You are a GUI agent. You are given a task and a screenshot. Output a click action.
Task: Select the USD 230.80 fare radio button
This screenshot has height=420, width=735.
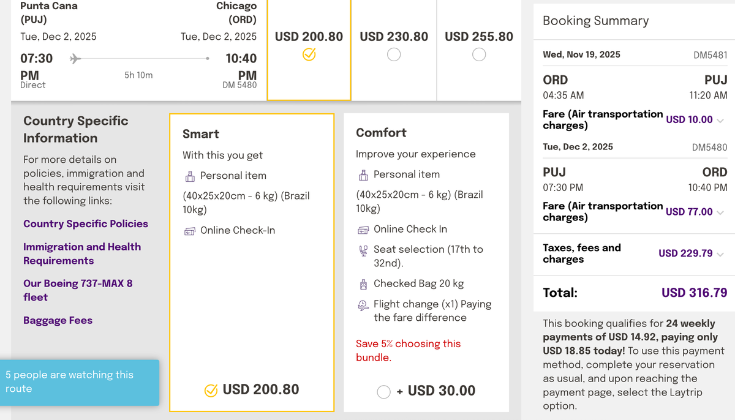coord(394,54)
